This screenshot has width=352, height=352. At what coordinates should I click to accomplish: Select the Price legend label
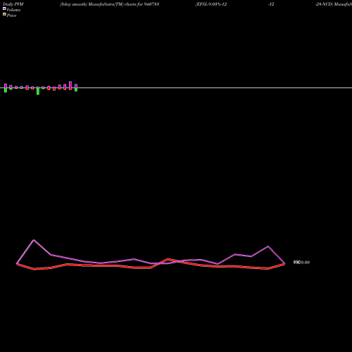(x=11, y=15)
